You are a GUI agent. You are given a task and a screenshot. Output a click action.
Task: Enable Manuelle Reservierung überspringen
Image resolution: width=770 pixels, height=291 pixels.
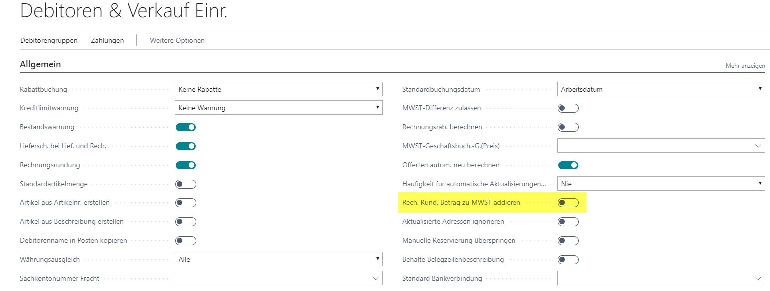[568, 241]
